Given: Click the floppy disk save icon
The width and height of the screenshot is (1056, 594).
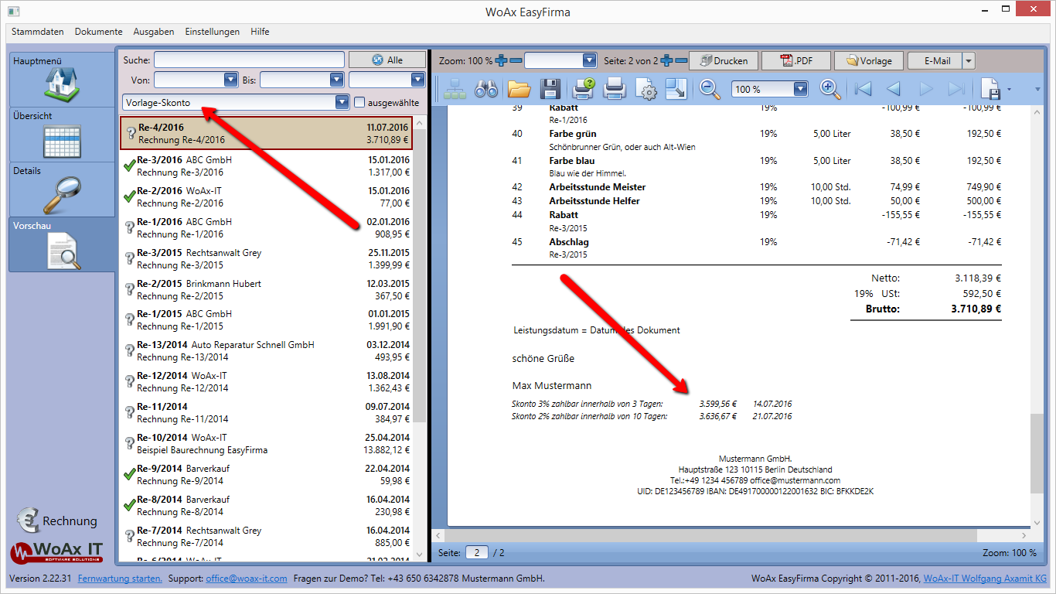Looking at the screenshot, I should [x=550, y=89].
